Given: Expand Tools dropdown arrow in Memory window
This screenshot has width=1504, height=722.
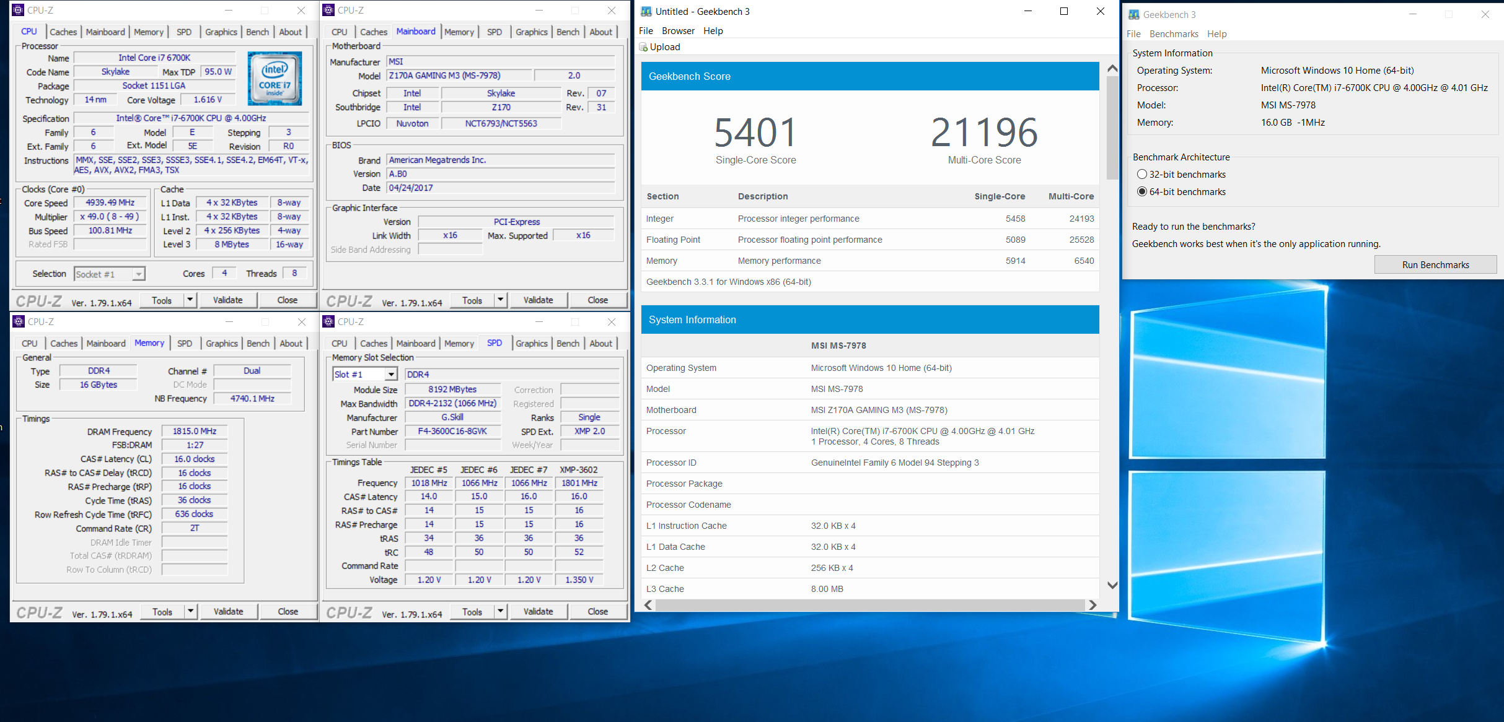Looking at the screenshot, I should (x=191, y=612).
